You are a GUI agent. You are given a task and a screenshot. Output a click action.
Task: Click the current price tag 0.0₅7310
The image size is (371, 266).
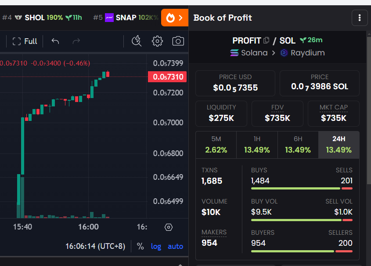coord(167,77)
